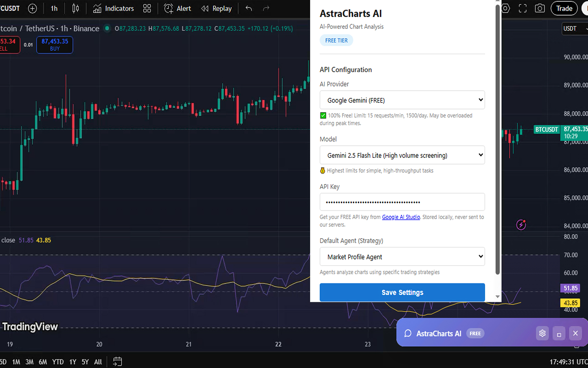The width and height of the screenshot is (588, 368).
Task: Click the FREE badge in AstraCharts widget
Action: tap(475, 333)
